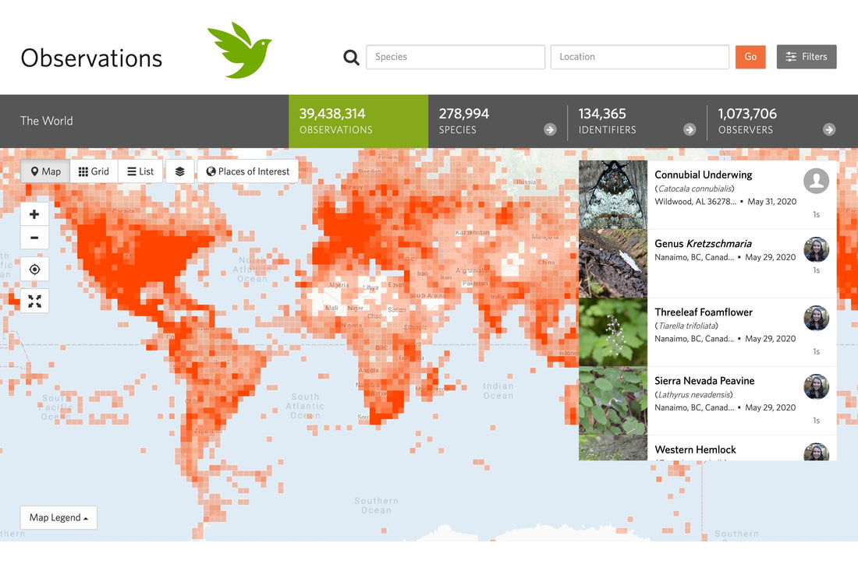Click the arrow next to Observers count
This screenshot has height=571, width=858.
pyautogui.click(x=829, y=130)
